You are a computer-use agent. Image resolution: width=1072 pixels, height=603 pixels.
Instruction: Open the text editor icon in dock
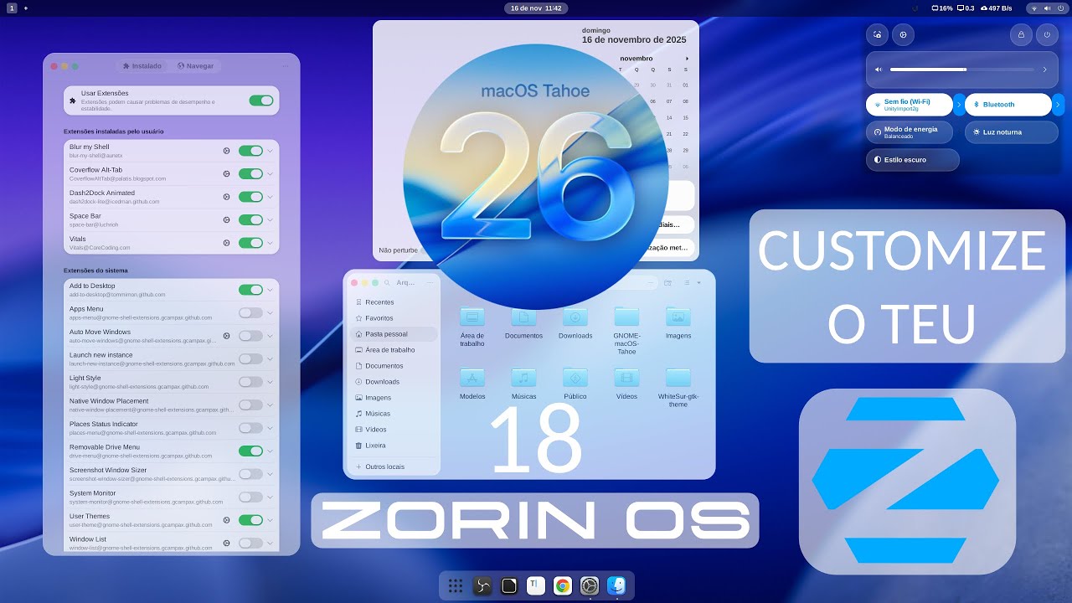click(x=536, y=586)
